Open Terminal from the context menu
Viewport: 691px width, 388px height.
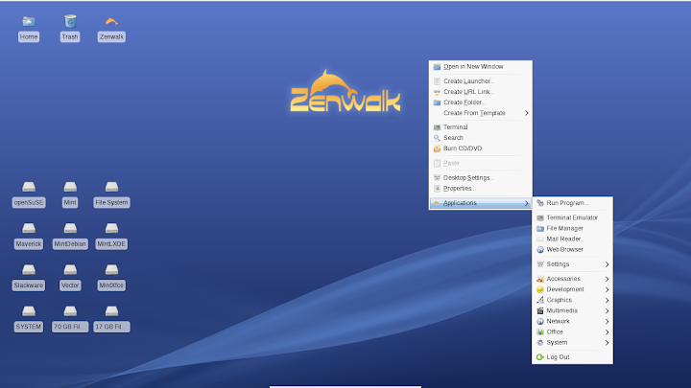481,127
